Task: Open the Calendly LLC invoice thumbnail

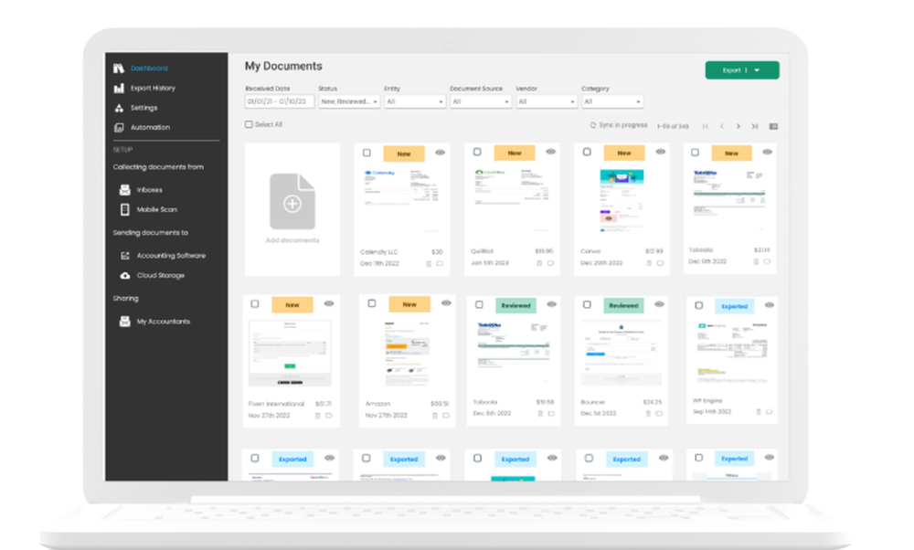Action: coord(401,200)
